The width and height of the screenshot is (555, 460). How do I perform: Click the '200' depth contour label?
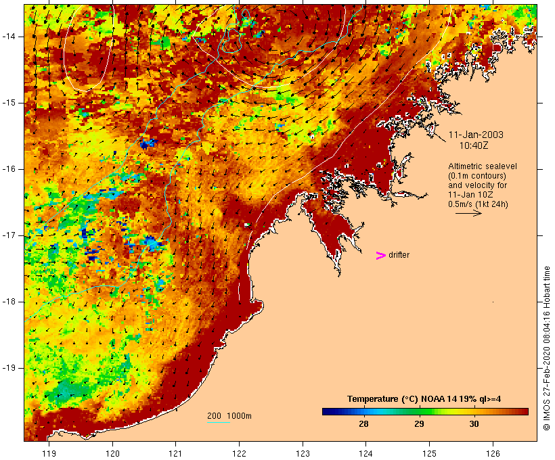(x=214, y=416)
